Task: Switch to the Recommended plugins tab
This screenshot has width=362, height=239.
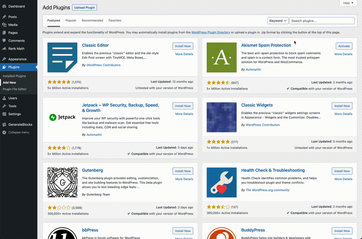Action: tap(92, 21)
